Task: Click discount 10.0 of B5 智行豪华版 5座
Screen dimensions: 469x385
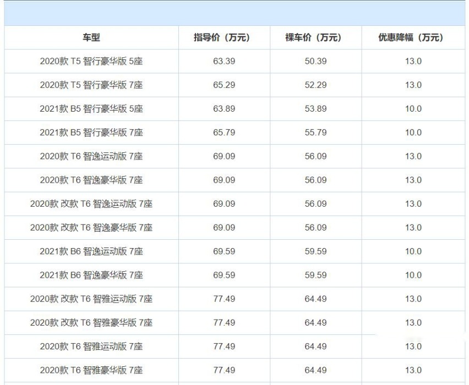Action: [413, 109]
